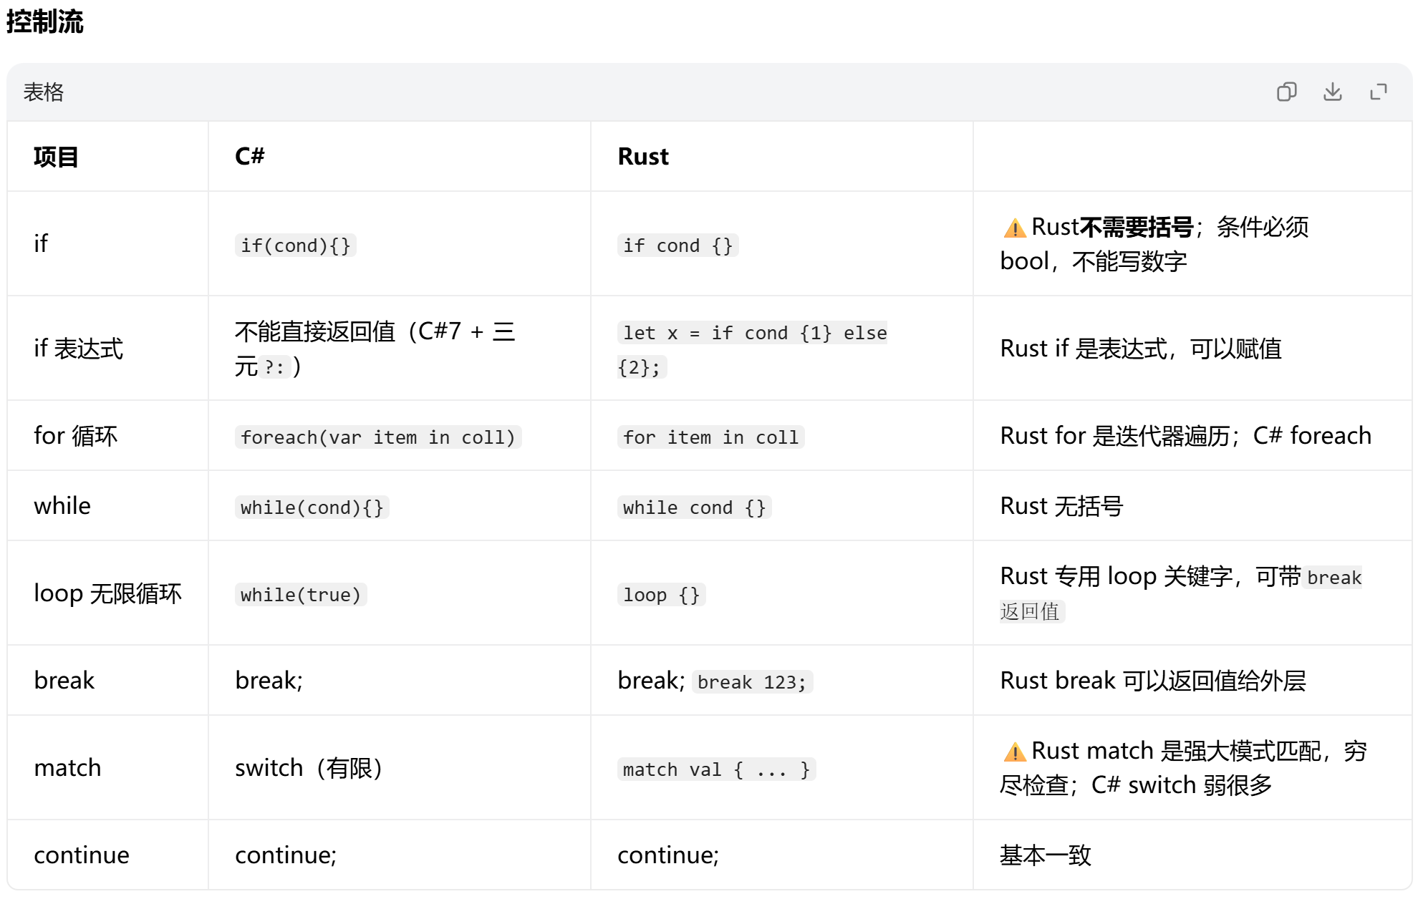Viewport: 1418px width, 899px height.
Task: Click the 'if cond {}' Rust snippet
Action: (x=677, y=246)
